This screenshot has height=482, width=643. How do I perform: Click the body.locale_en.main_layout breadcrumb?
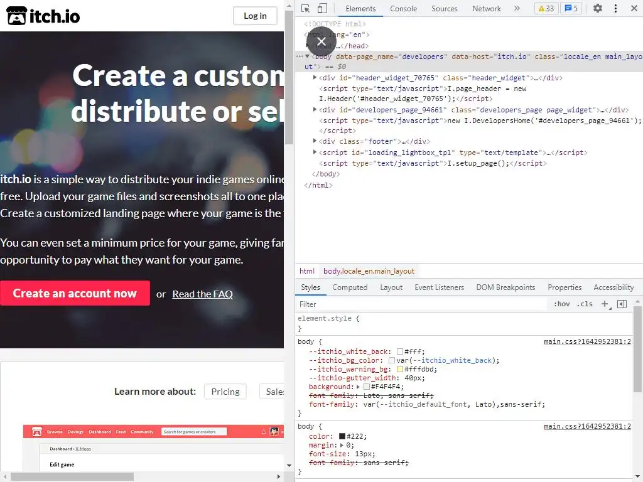coord(369,271)
